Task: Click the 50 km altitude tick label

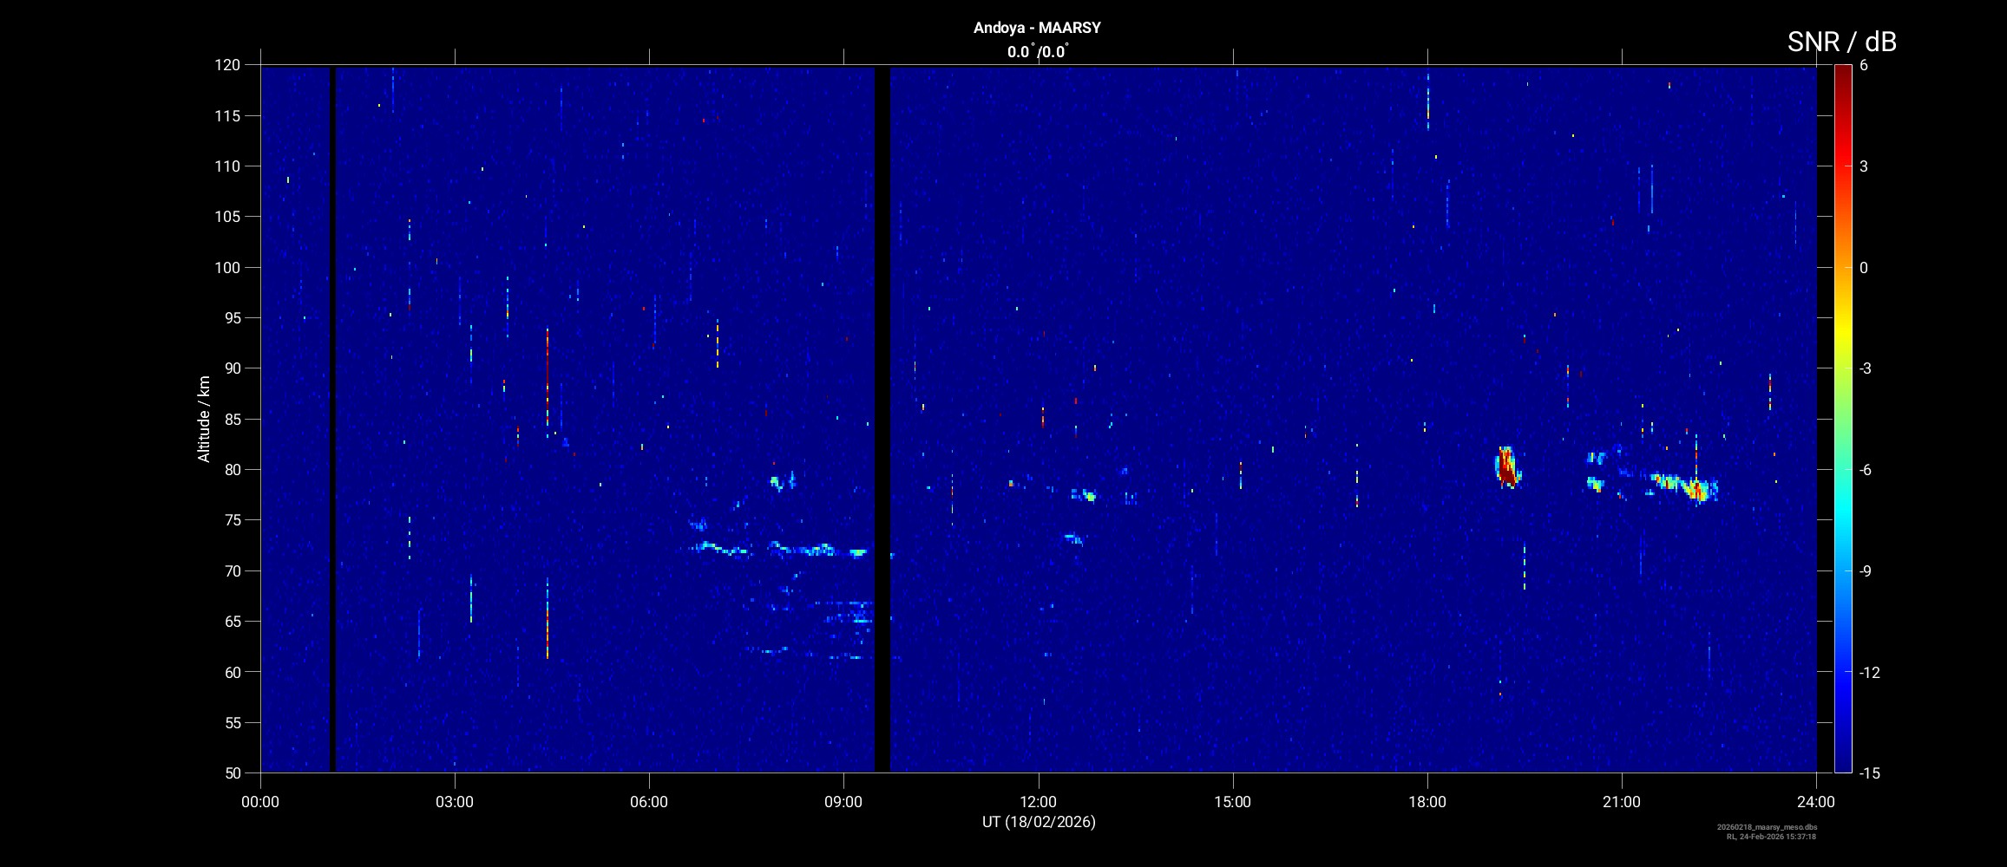Action: click(x=232, y=772)
